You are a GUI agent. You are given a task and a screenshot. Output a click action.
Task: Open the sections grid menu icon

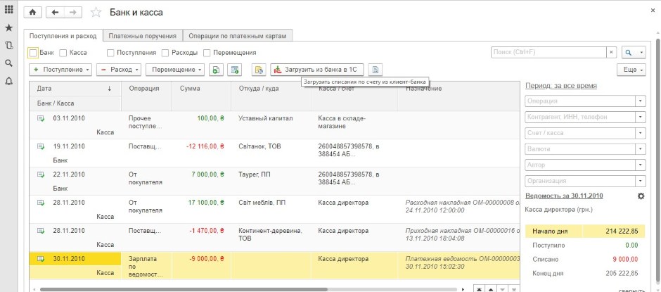point(8,9)
